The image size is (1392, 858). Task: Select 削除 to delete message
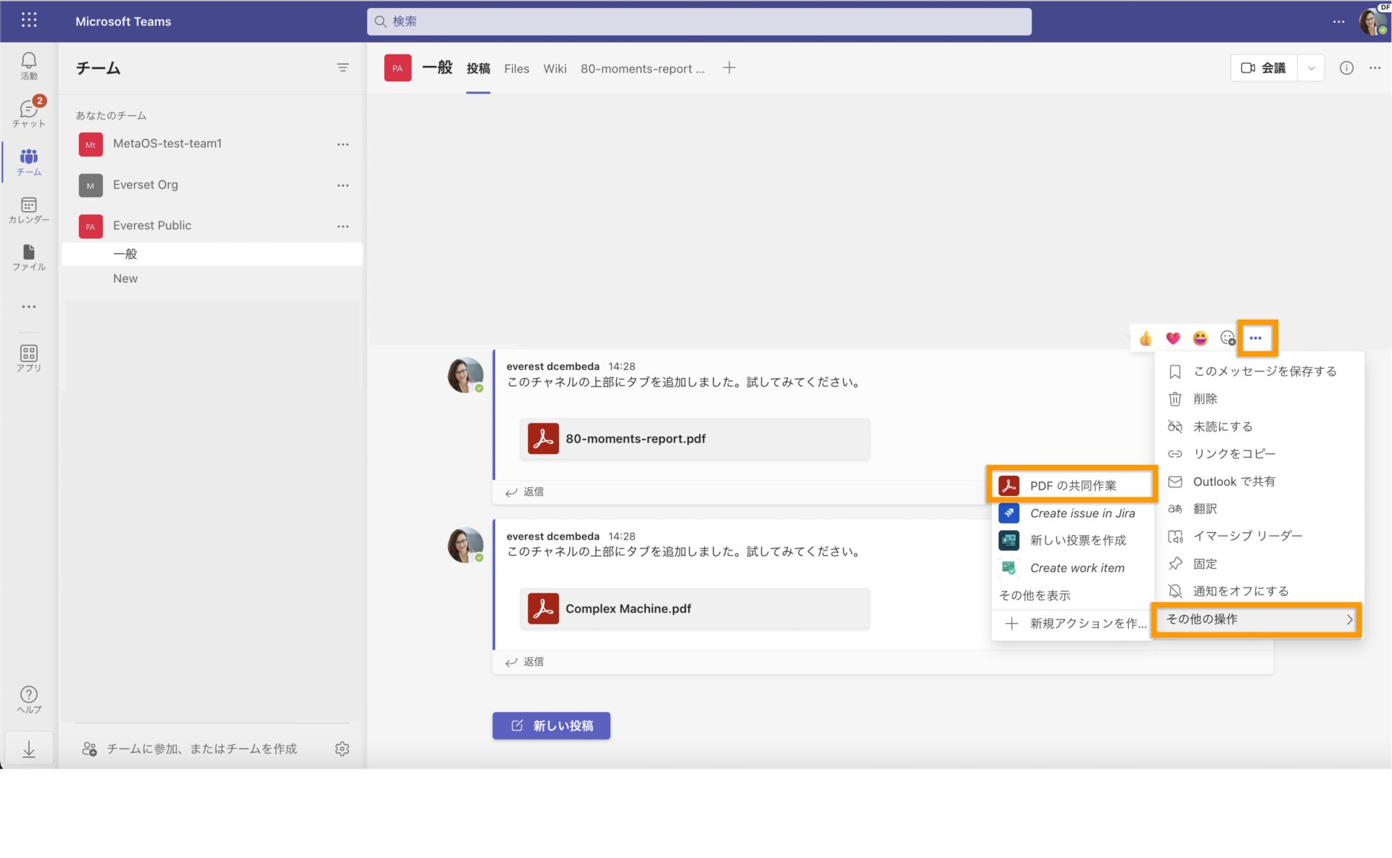(x=1259, y=399)
